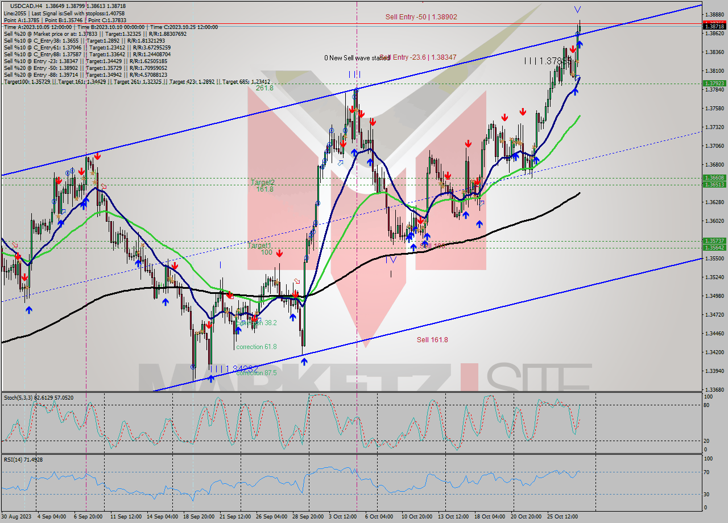The image size is (728, 523).
Task: Click the green price tag 1.35737
Action: point(715,240)
